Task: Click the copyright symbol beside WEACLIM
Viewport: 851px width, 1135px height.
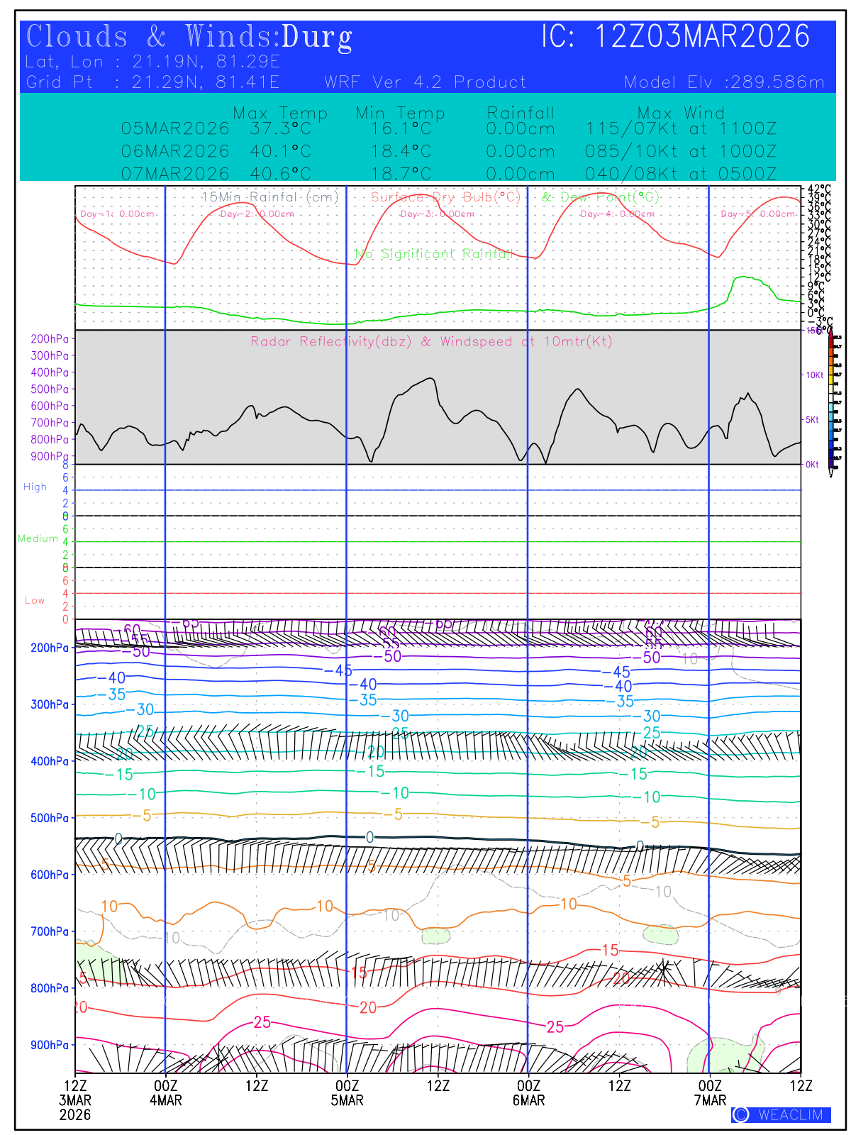Action: coord(740,1114)
